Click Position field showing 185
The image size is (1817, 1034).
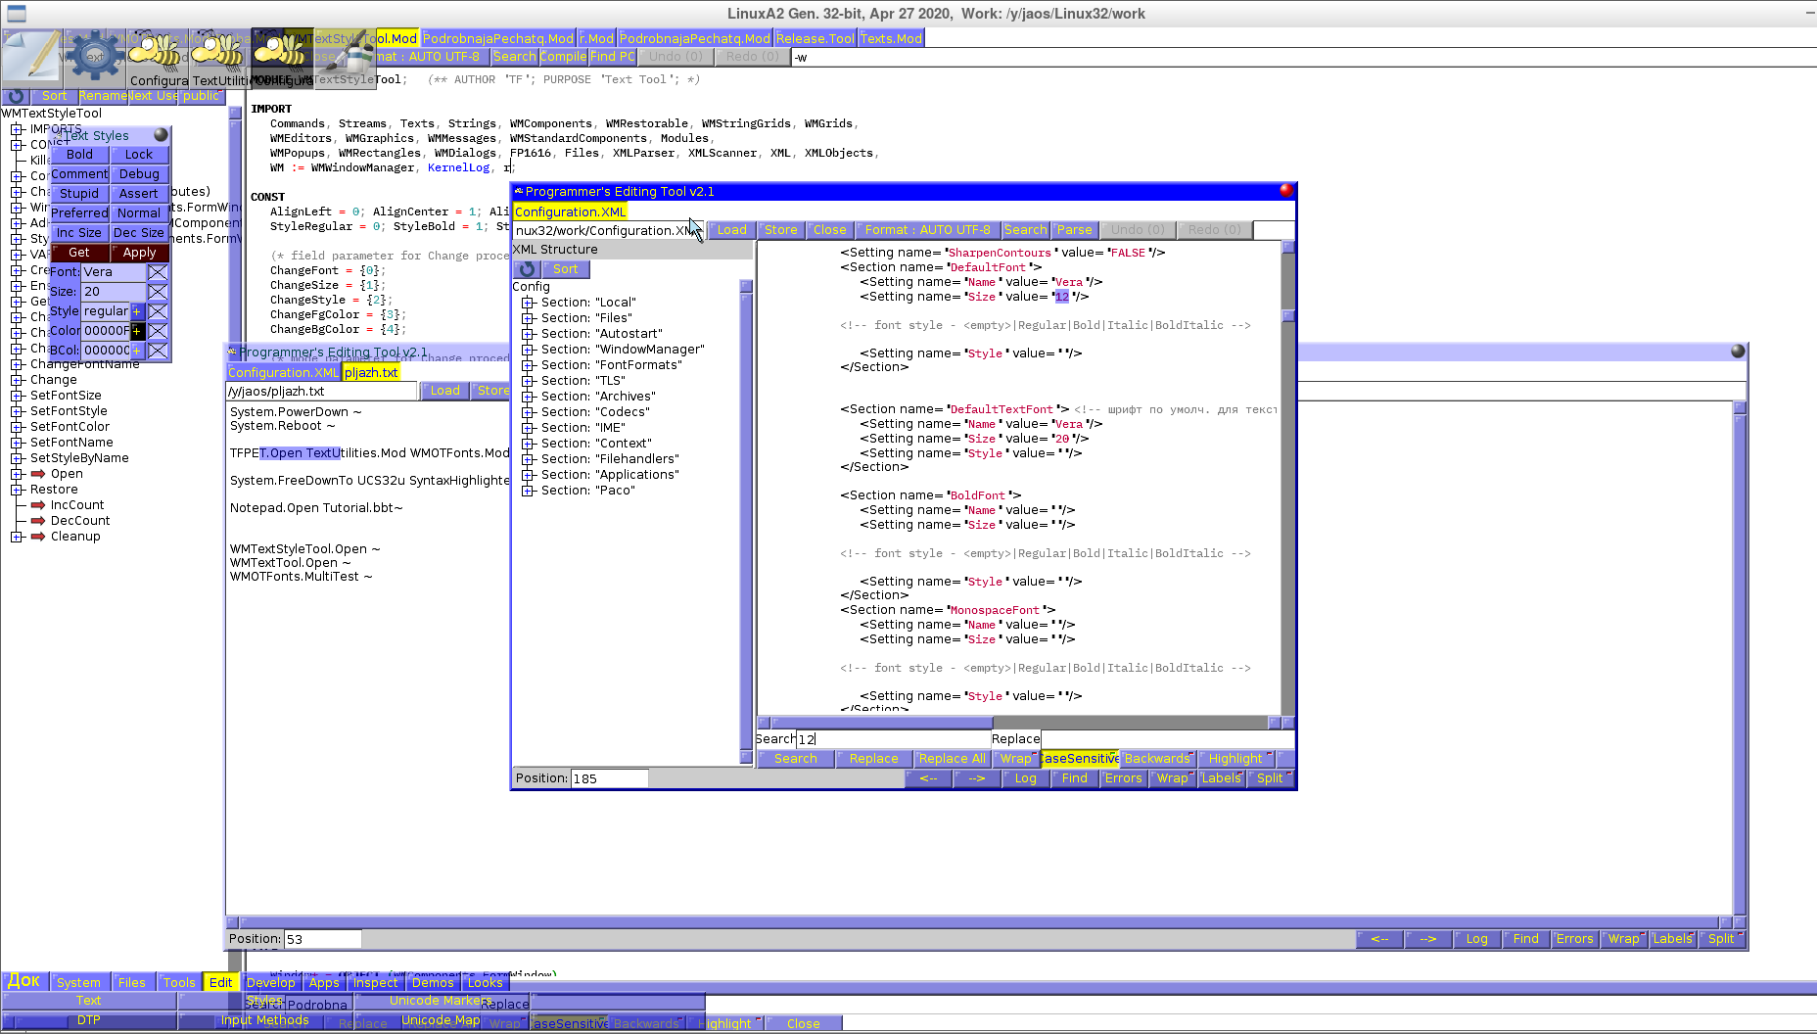609,778
